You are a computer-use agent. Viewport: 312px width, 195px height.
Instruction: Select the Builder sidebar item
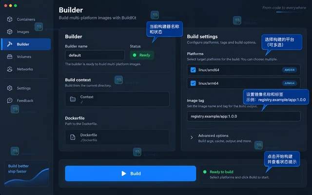pyautogui.click(x=26, y=44)
